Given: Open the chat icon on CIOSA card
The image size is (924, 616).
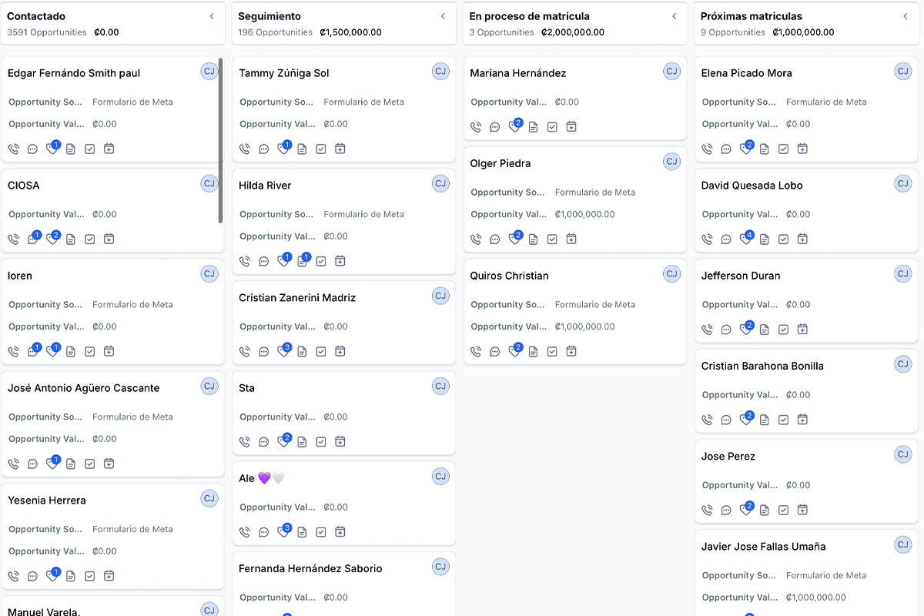Looking at the screenshot, I should tap(32, 239).
